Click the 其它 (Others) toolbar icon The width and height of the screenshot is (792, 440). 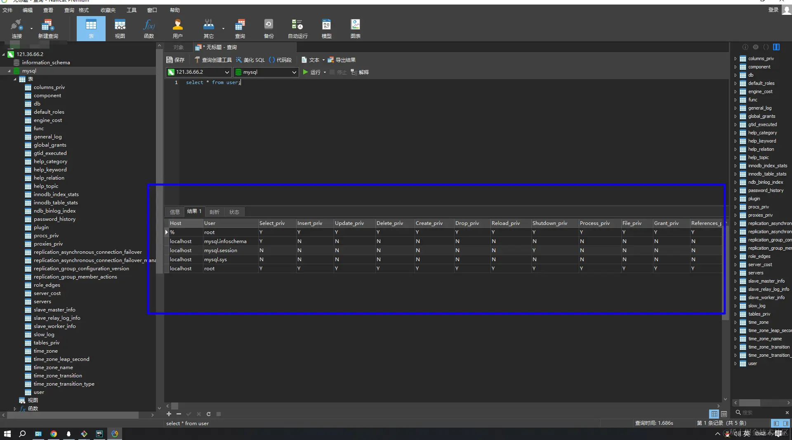(209, 29)
